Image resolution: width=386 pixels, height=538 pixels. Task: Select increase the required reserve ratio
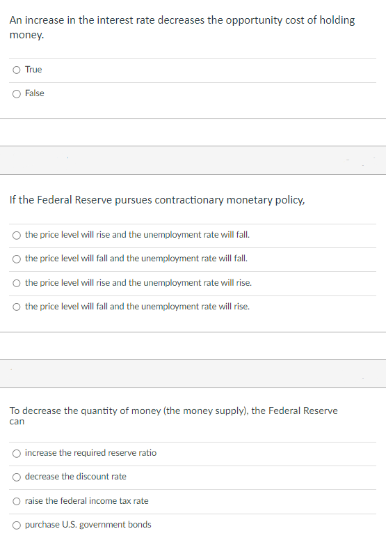coord(17,454)
